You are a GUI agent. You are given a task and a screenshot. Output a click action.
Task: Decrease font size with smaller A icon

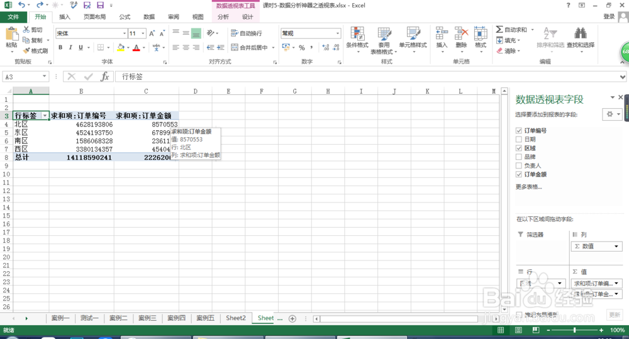point(162,33)
